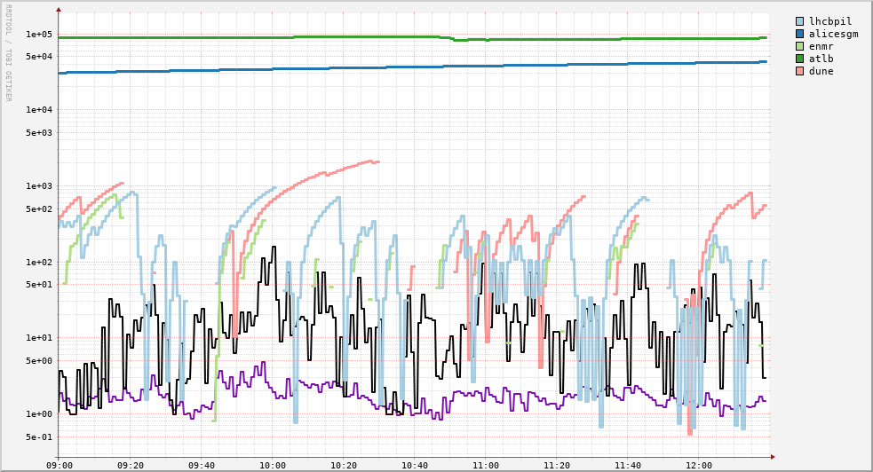Click the red arrowhead ending the X axis
Viewport: 873px width, 472px height.
tap(773, 457)
